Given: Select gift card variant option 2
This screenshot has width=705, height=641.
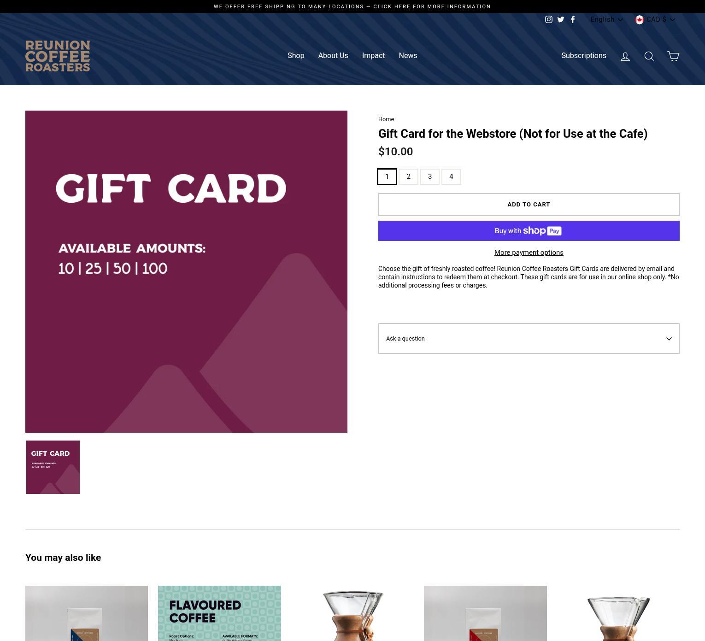Looking at the screenshot, I should pos(408,176).
